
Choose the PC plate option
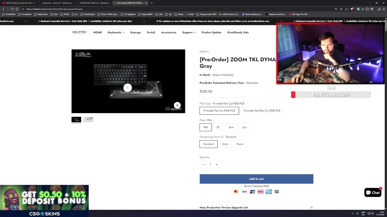click(x=218, y=127)
